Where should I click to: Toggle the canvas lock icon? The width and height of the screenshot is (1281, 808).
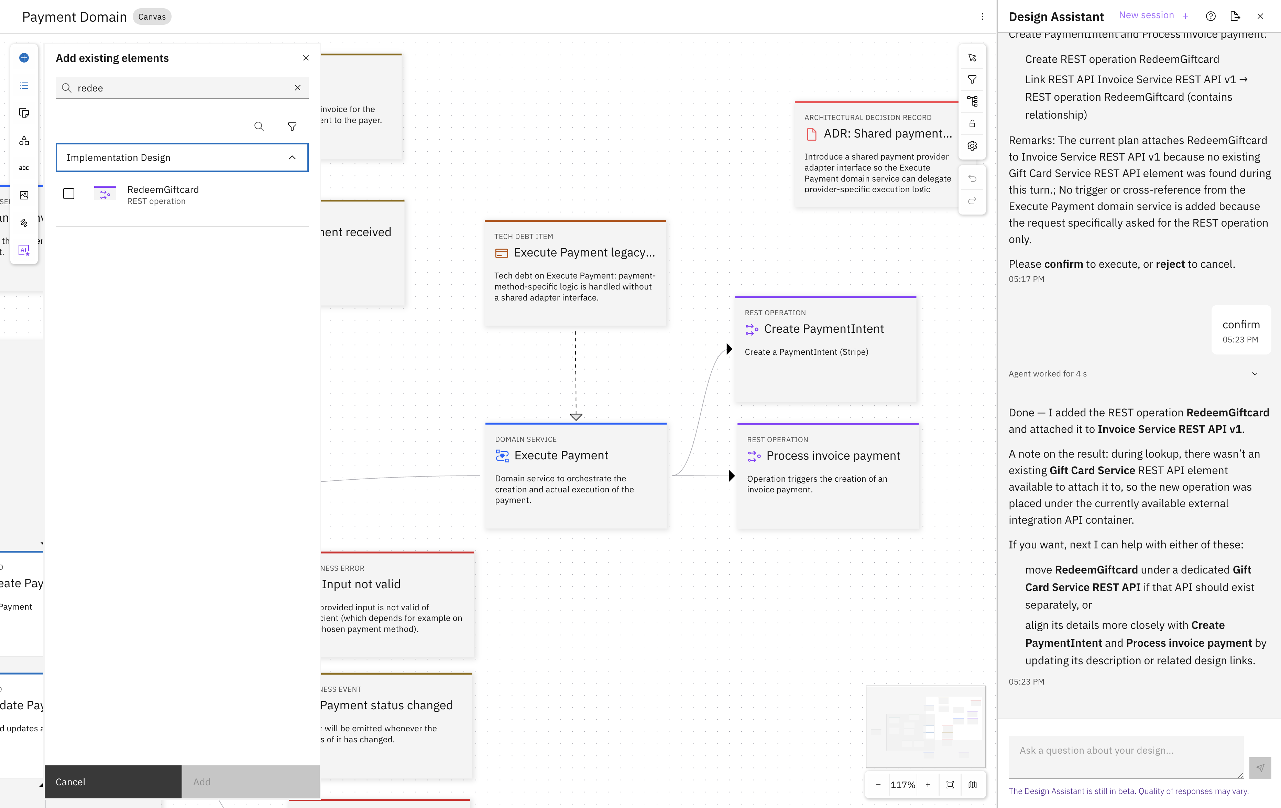coord(972,123)
